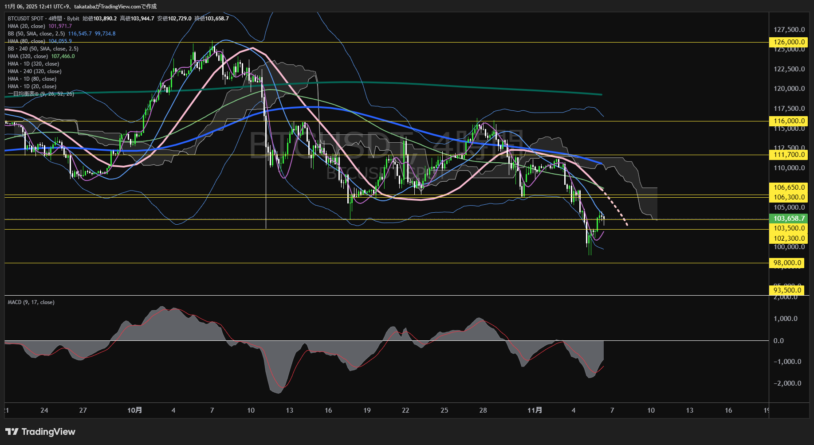Select the HMA · 1D (320, close) legend
The height and width of the screenshot is (445, 814).
click(x=33, y=64)
